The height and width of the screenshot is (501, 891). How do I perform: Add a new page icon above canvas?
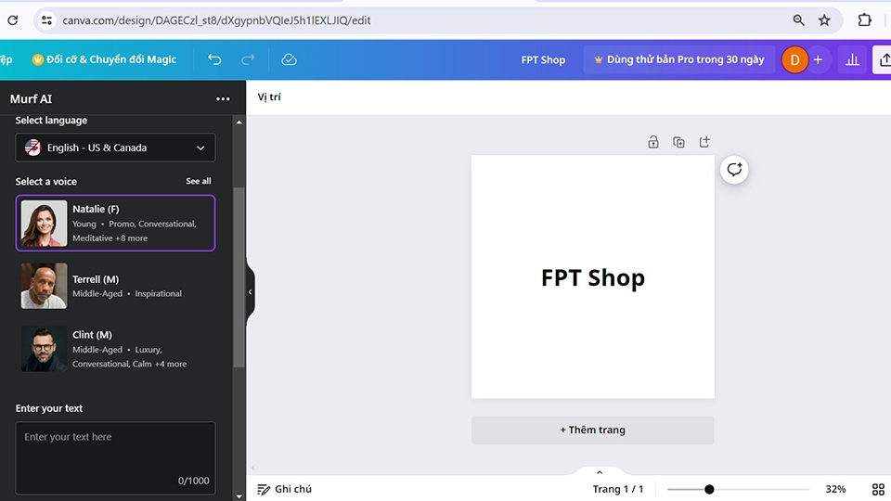(704, 142)
